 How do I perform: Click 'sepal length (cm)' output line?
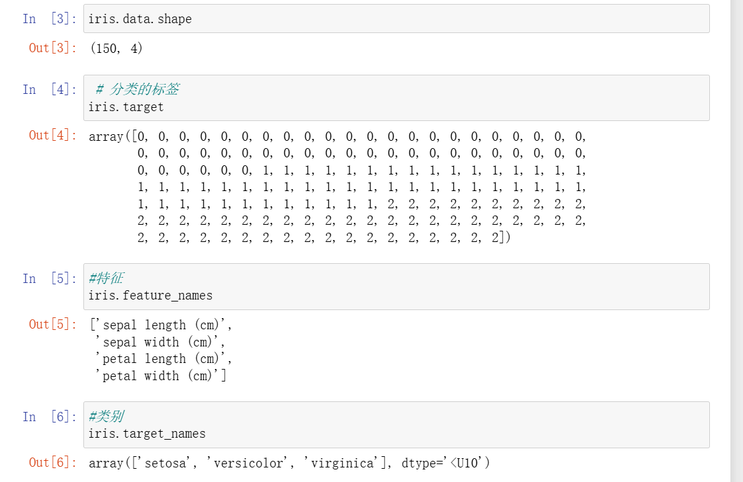[x=161, y=325]
